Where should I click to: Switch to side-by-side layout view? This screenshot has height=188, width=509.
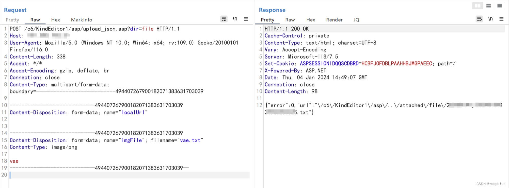click(x=478, y=6)
